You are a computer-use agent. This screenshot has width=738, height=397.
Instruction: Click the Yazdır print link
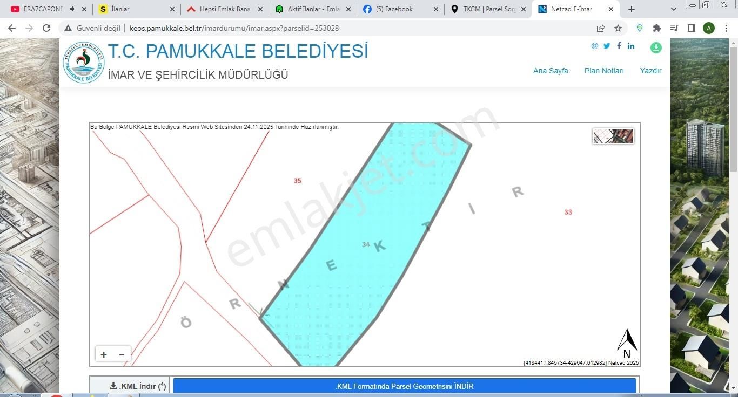tap(650, 71)
